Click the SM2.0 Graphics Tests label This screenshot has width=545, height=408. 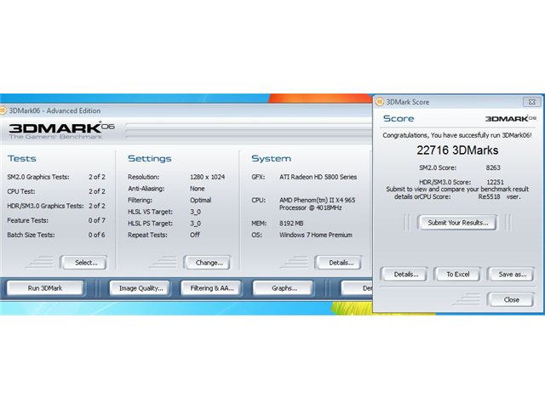click(x=38, y=177)
